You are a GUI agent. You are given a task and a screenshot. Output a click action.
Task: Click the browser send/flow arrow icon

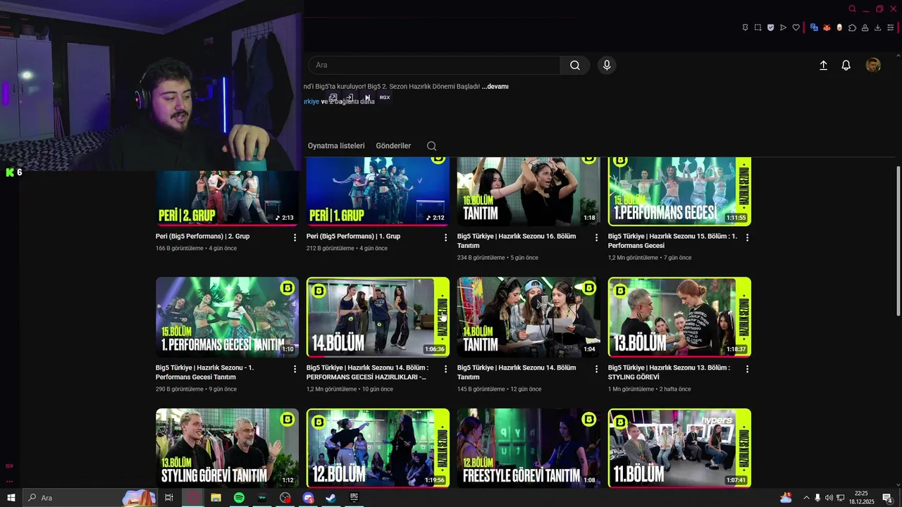(x=783, y=27)
